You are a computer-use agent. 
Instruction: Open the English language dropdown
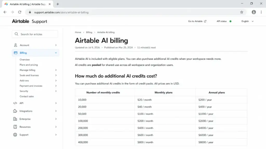[248, 21]
